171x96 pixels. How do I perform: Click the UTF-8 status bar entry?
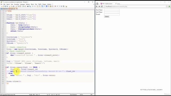[81, 95]
